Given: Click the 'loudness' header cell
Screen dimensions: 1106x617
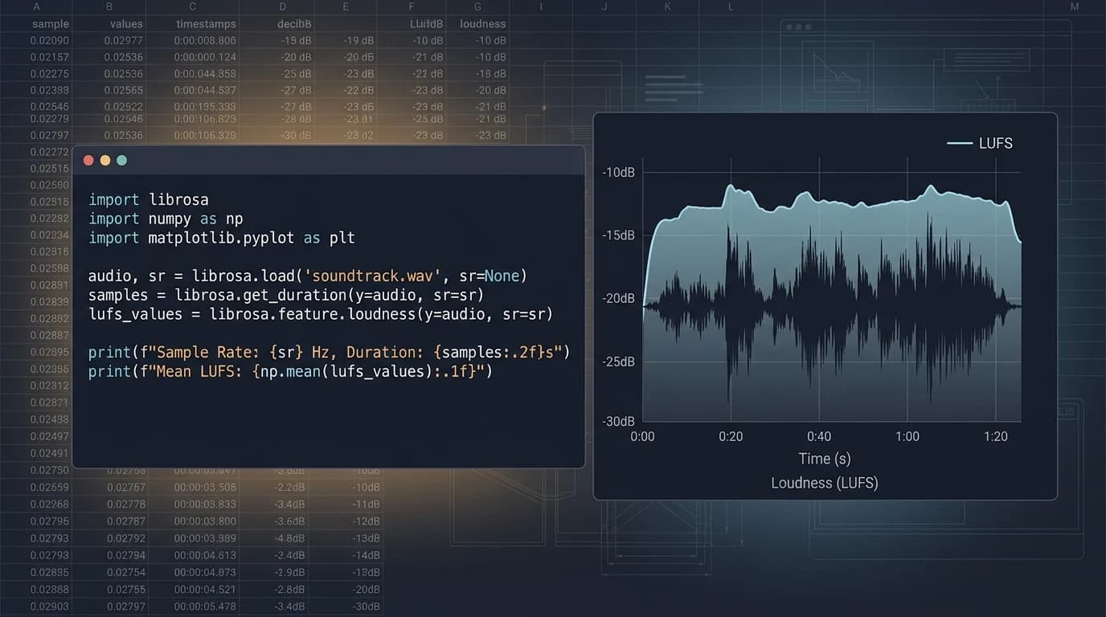Looking at the screenshot, I should tap(482, 24).
